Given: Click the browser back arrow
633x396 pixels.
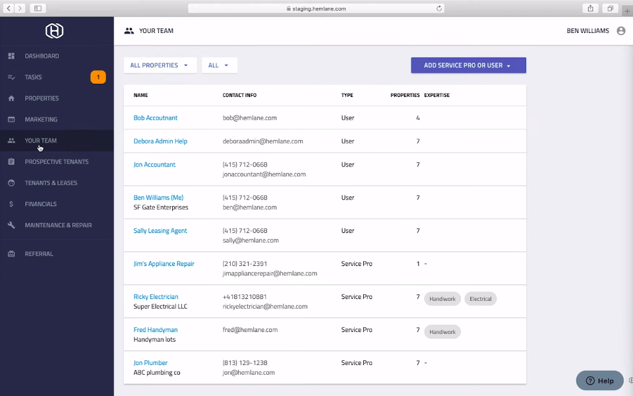Looking at the screenshot, I should pyautogui.click(x=9, y=8).
